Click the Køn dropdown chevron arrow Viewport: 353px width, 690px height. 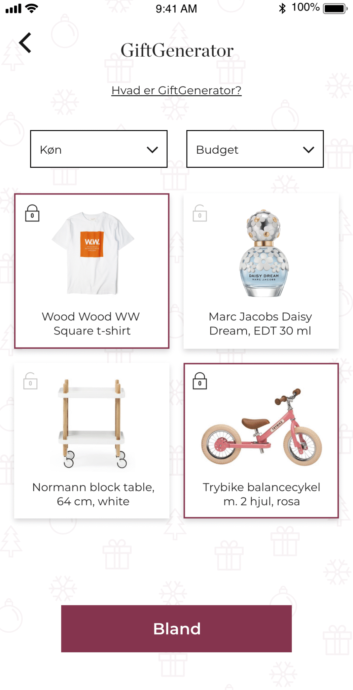(152, 150)
